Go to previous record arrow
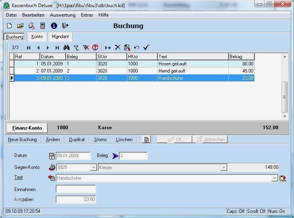Screen dimensions: 294x218 pyautogui.click(x=39, y=48)
